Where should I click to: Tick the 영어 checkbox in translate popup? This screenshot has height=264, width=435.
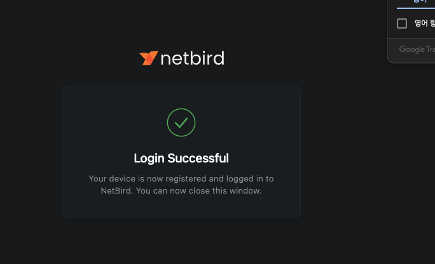pos(402,23)
